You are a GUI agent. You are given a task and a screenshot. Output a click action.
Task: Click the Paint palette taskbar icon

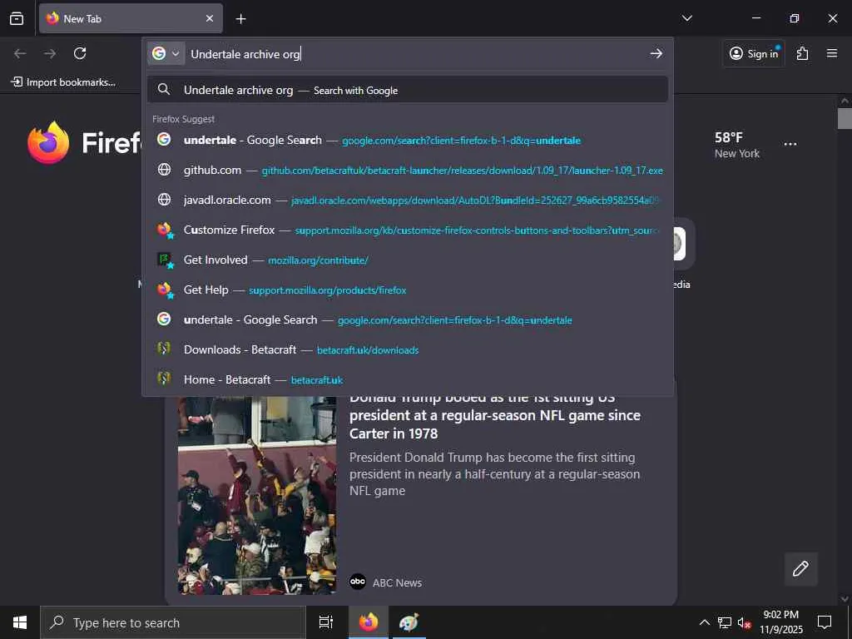coord(409,622)
